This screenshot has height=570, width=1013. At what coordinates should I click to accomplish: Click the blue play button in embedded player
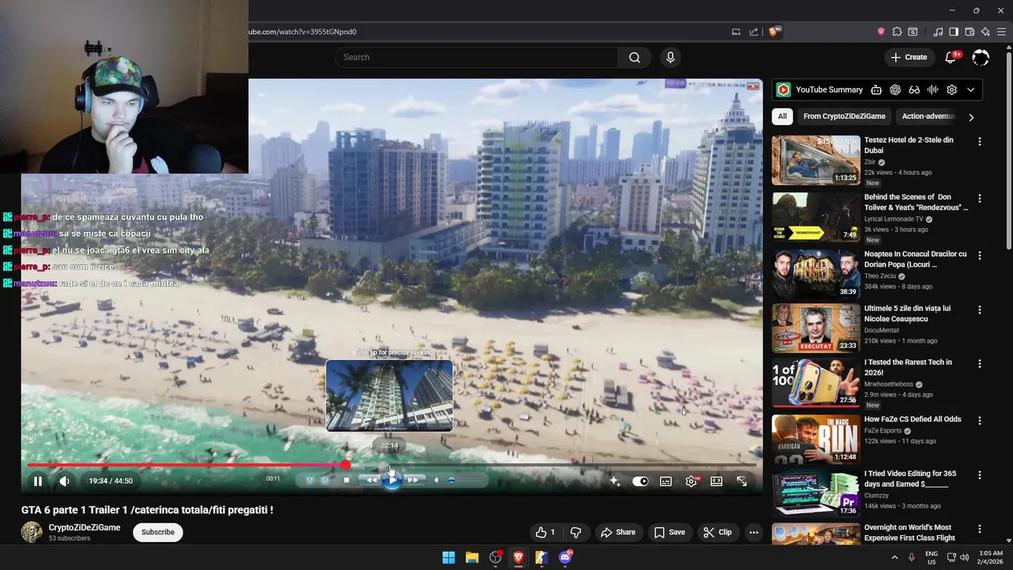tap(392, 480)
